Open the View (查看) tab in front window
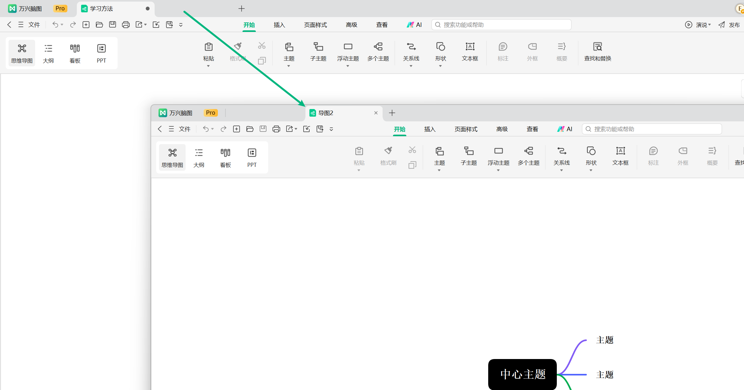The width and height of the screenshot is (744, 390). click(x=532, y=129)
